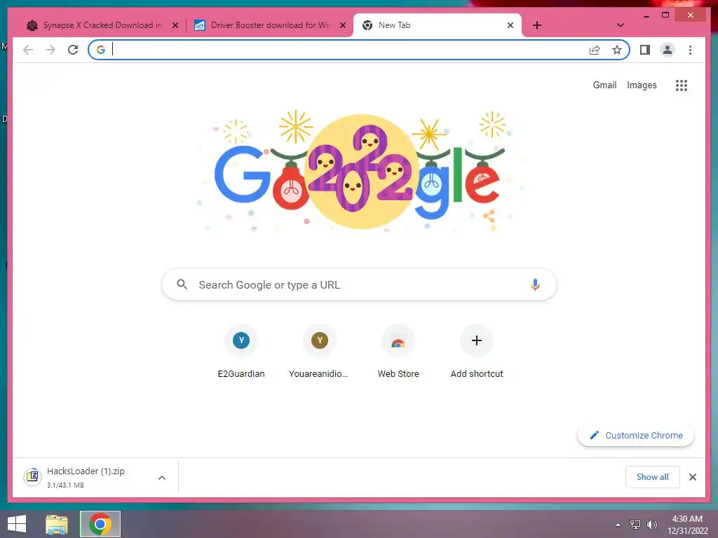
Task: Open a new tab with plus button
Action: tap(537, 25)
